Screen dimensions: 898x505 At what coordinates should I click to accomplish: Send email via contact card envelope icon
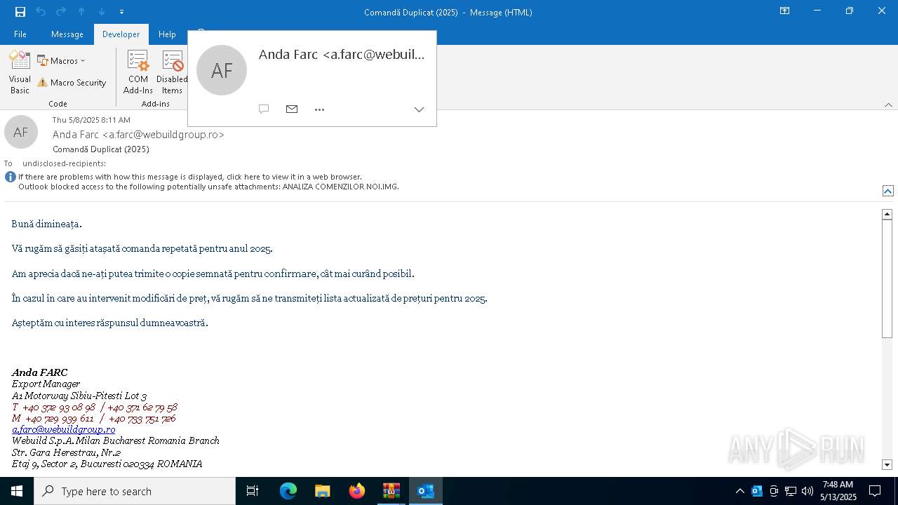tap(292, 109)
